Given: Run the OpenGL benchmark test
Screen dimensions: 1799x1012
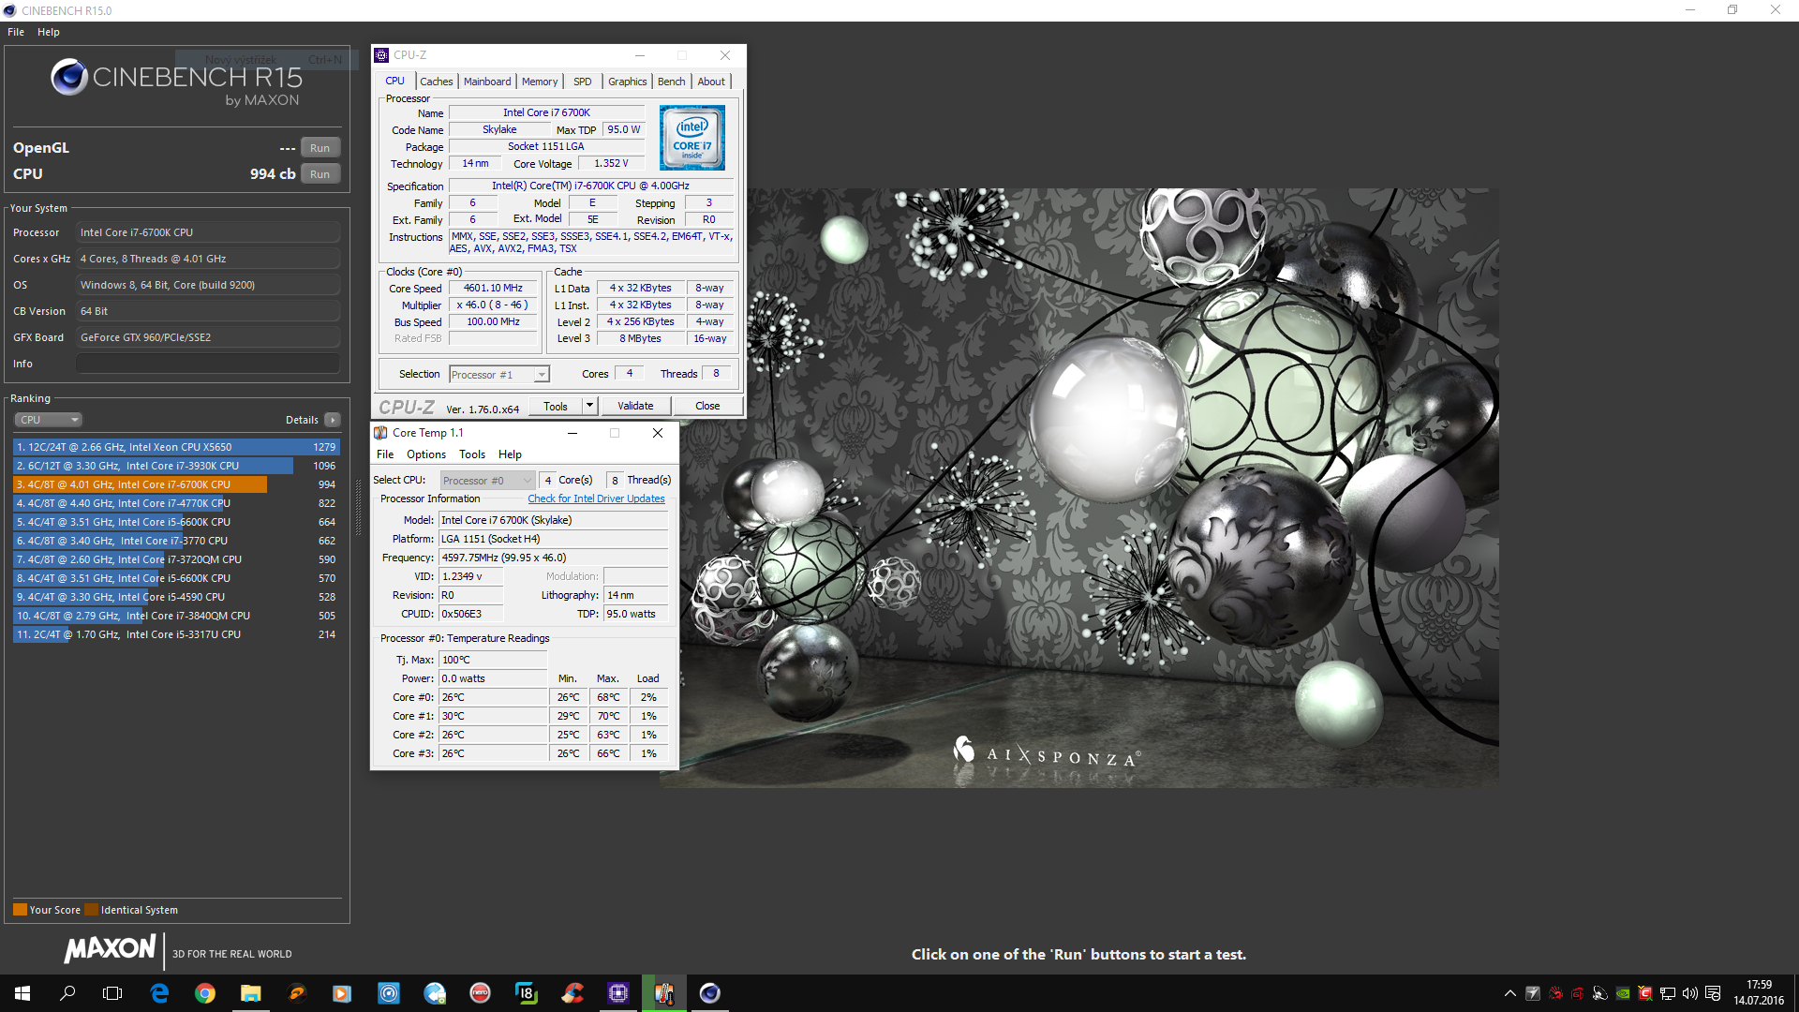Looking at the screenshot, I should coord(320,148).
